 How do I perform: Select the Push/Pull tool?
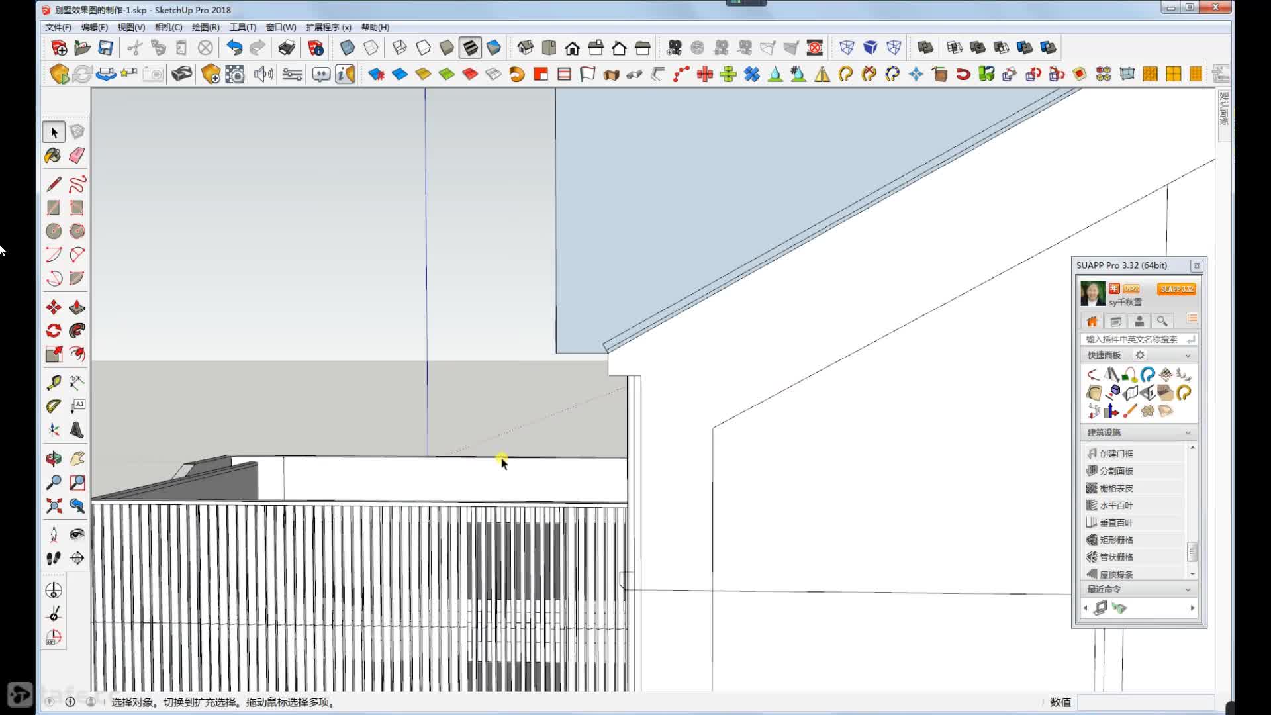click(x=77, y=307)
